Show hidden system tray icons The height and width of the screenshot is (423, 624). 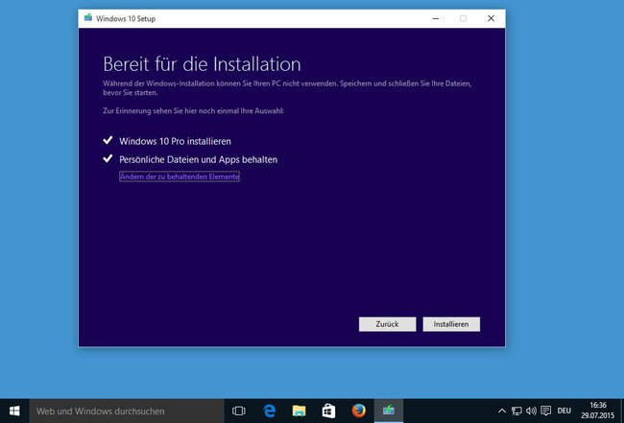502,411
